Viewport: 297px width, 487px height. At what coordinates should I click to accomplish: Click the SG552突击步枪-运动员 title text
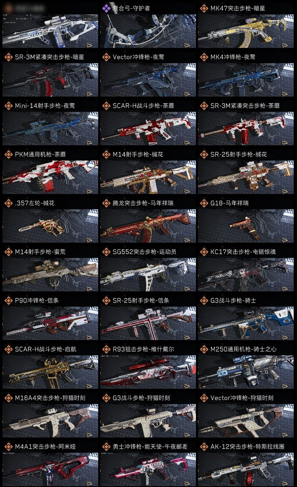point(144,252)
